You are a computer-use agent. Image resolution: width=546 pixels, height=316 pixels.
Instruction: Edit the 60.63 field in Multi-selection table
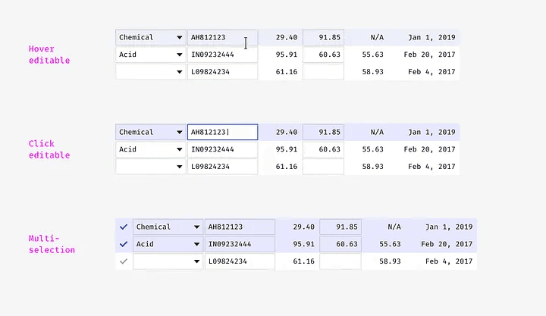click(x=340, y=244)
